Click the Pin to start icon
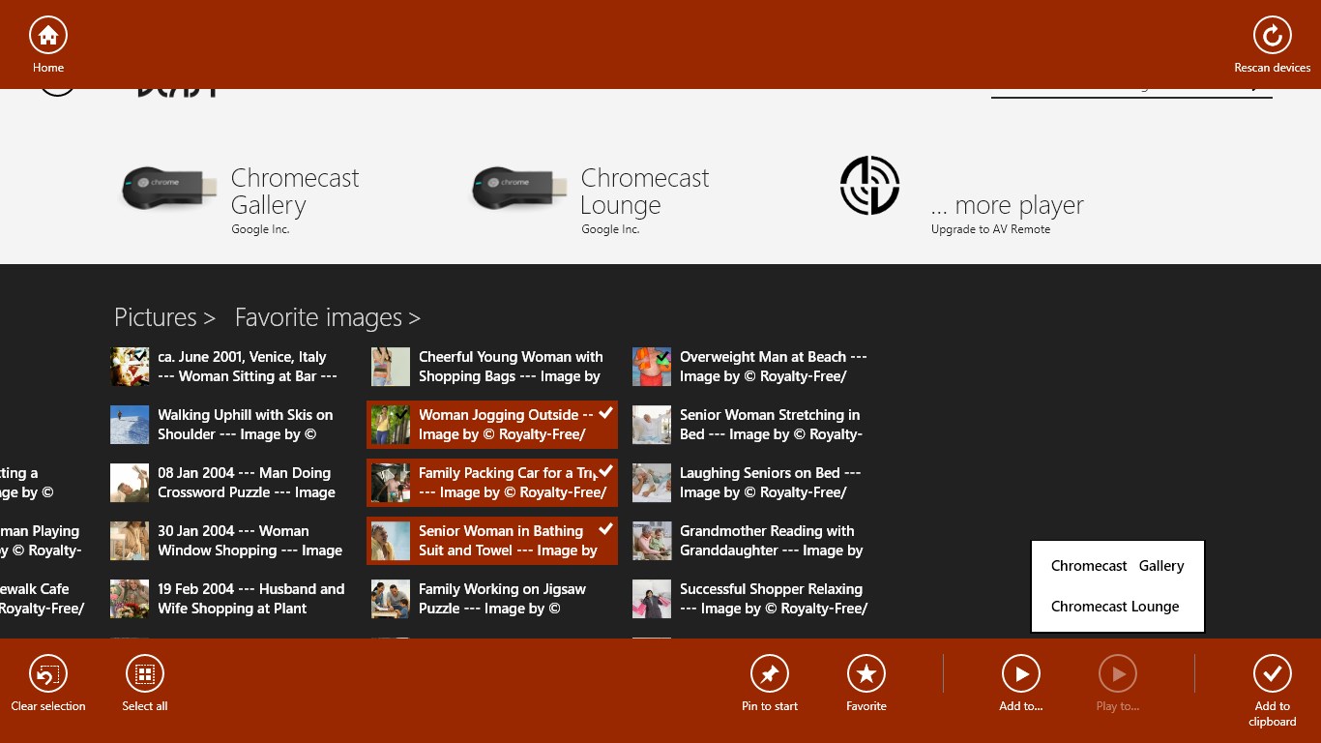The image size is (1321, 743). pyautogui.click(x=770, y=674)
